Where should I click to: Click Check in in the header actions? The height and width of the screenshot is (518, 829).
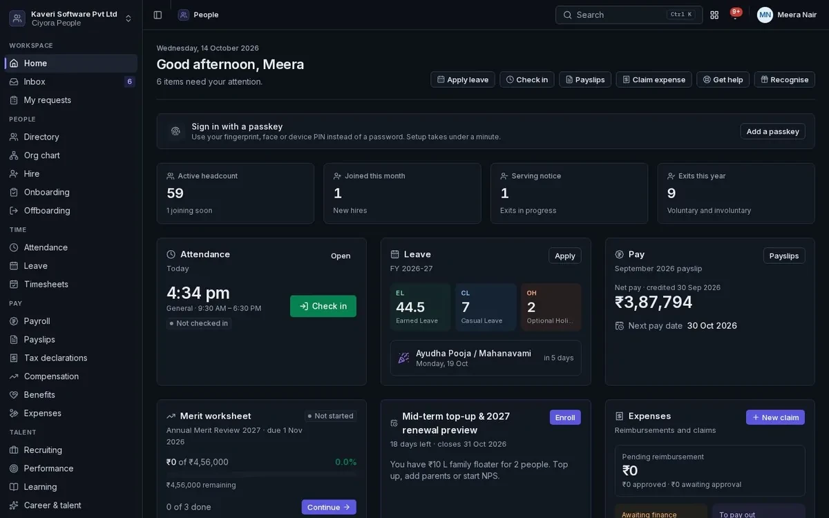[x=527, y=79]
